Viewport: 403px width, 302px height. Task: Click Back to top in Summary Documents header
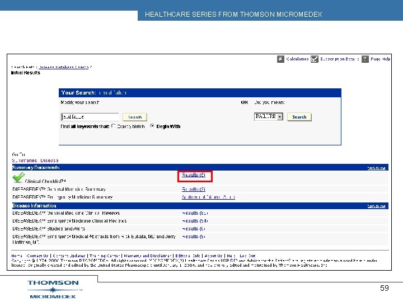tap(376, 168)
